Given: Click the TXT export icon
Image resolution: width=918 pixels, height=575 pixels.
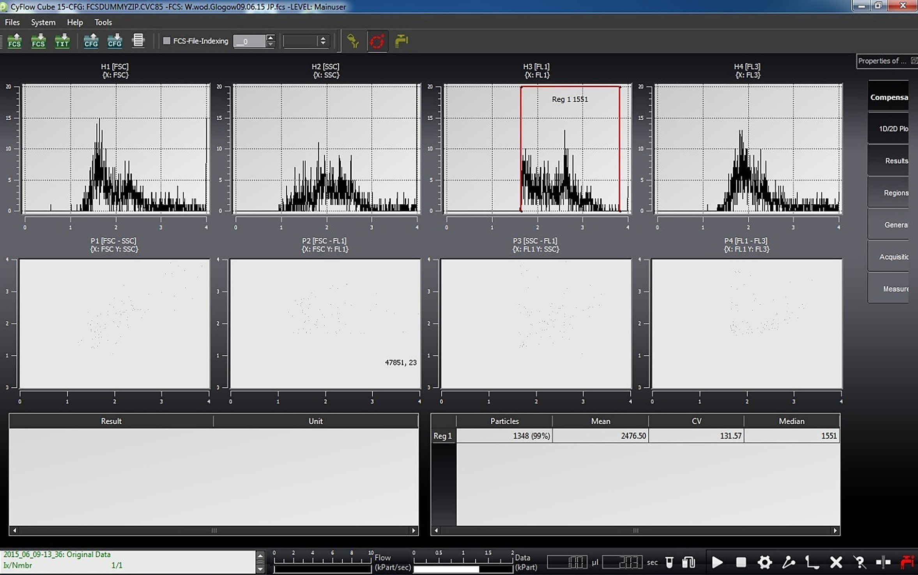Looking at the screenshot, I should [x=62, y=41].
